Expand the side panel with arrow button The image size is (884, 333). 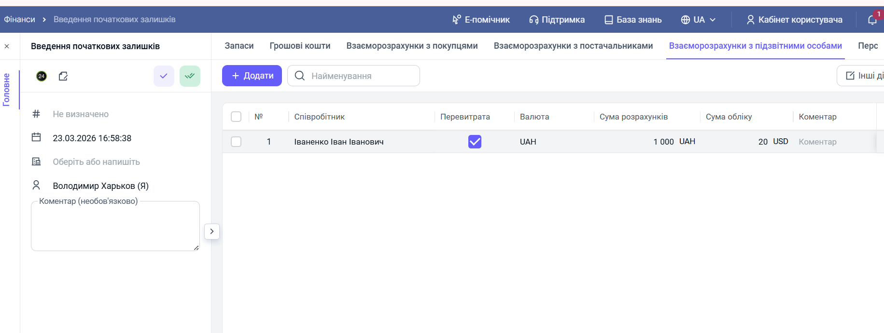(x=212, y=231)
